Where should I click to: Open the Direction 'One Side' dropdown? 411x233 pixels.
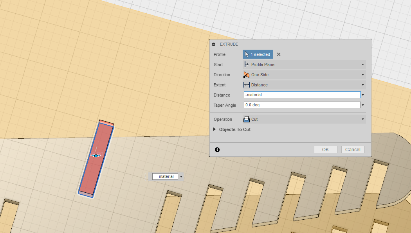304,75
